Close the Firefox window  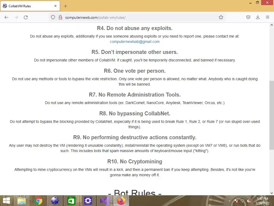pos(267,3)
